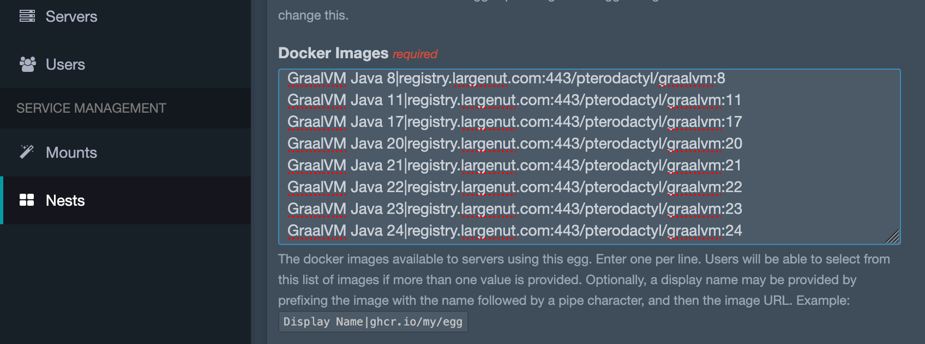Open the Users sidebar menu item
Screen dimensions: 925x344
coord(125,64)
